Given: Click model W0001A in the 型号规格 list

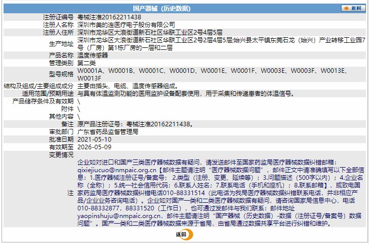Looking at the screenshot, I should coord(90,71).
